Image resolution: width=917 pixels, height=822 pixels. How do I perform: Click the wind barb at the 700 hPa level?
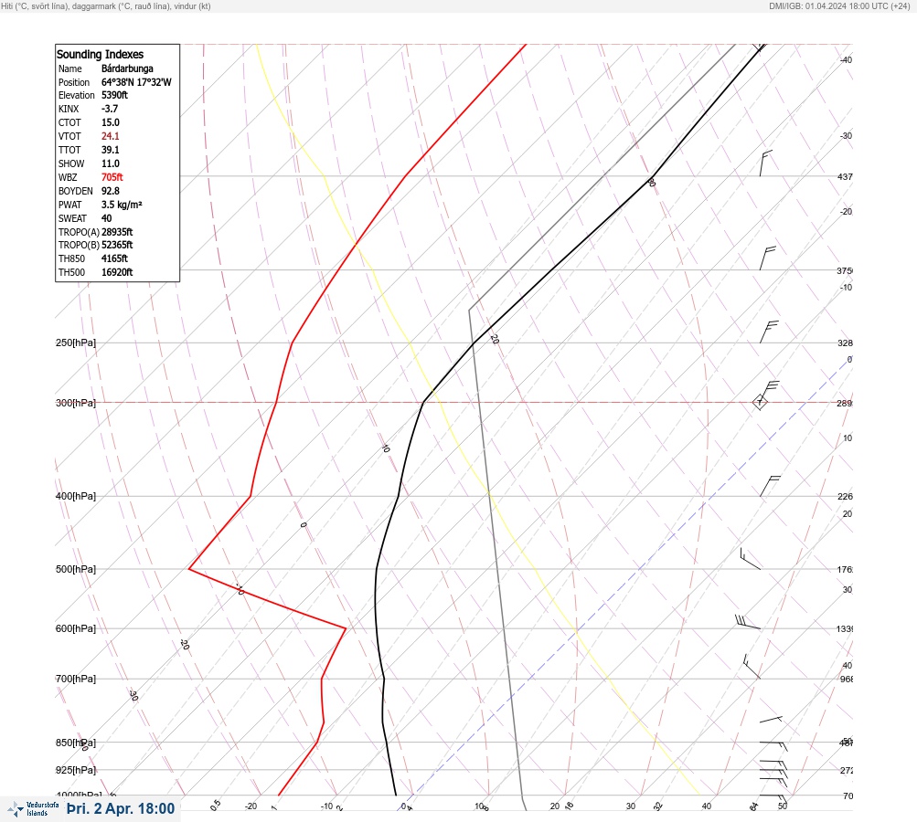coord(752,667)
